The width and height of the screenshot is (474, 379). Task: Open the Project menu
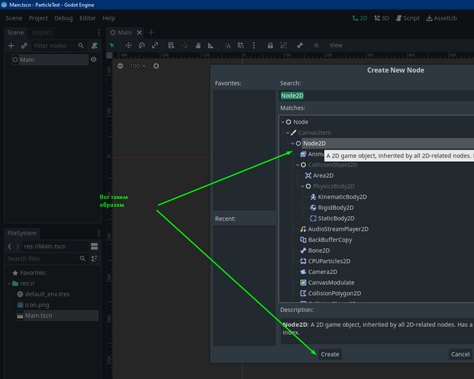click(39, 18)
